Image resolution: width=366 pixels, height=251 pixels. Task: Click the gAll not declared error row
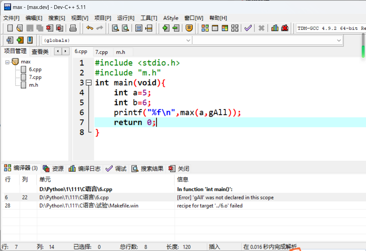[x=225, y=198]
